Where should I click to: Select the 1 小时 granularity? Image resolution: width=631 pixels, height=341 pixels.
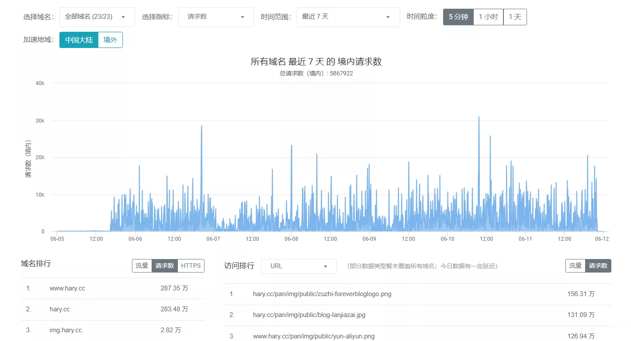coord(489,17)
